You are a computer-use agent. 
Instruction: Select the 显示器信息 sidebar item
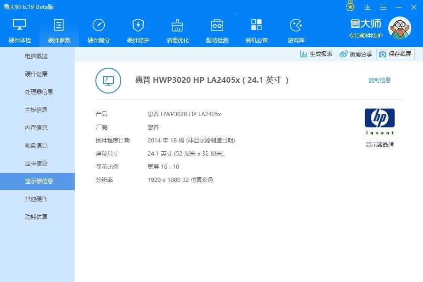pos(37,181)
